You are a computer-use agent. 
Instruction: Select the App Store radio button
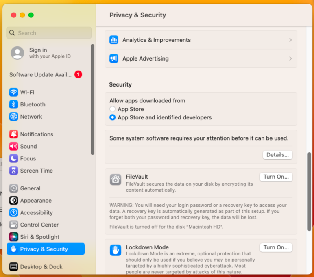coord(113,109)
